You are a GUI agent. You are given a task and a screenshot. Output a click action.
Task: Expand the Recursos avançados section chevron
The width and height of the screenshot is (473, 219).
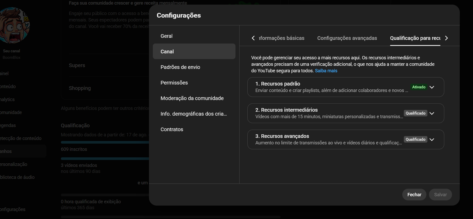coord(432,139)
